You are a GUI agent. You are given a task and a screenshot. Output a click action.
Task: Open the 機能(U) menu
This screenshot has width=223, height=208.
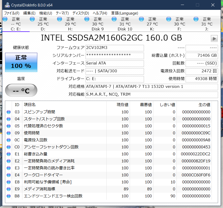point(45,13)
